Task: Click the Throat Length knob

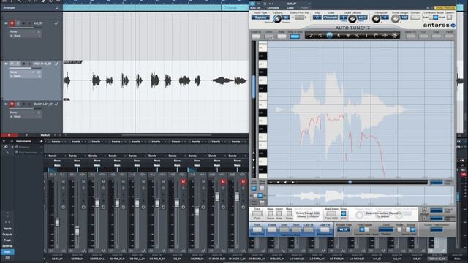Action: point(395,19)
